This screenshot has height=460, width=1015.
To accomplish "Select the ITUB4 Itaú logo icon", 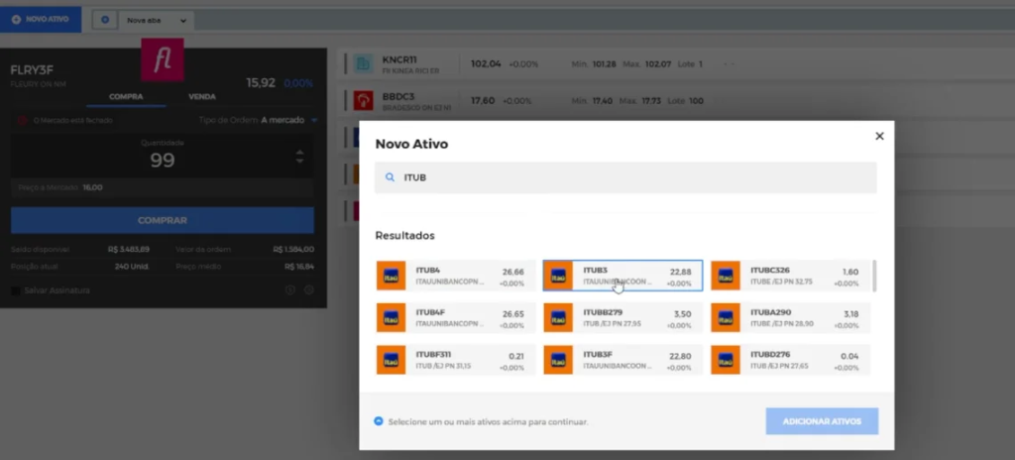I will (x=392, y=276).
